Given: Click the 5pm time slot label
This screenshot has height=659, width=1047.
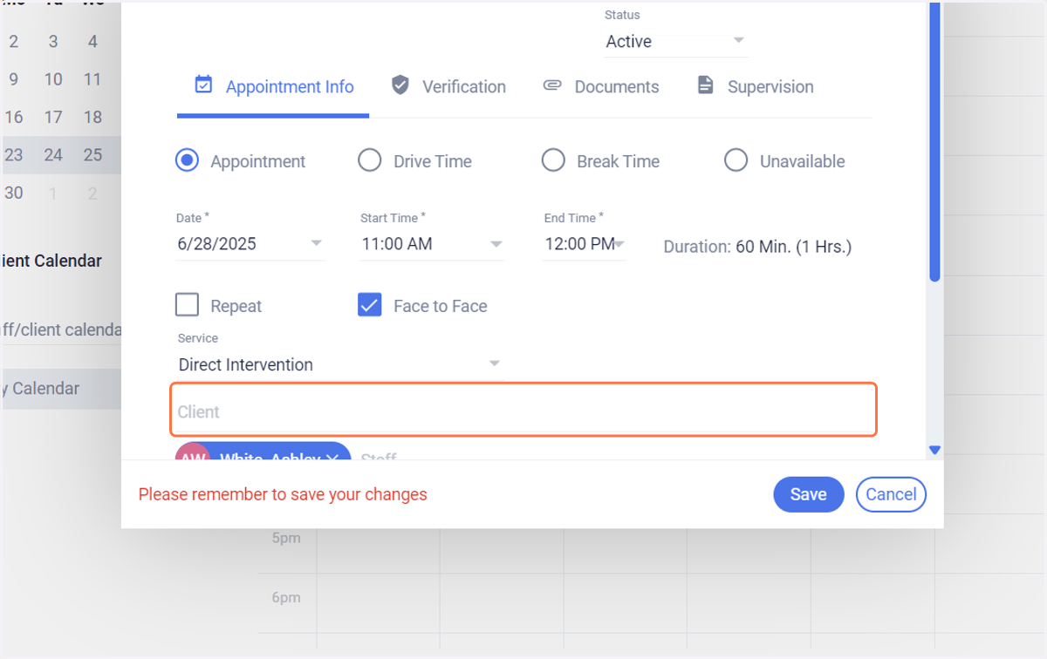Looking at the screenshot, I should coord(286,538).
